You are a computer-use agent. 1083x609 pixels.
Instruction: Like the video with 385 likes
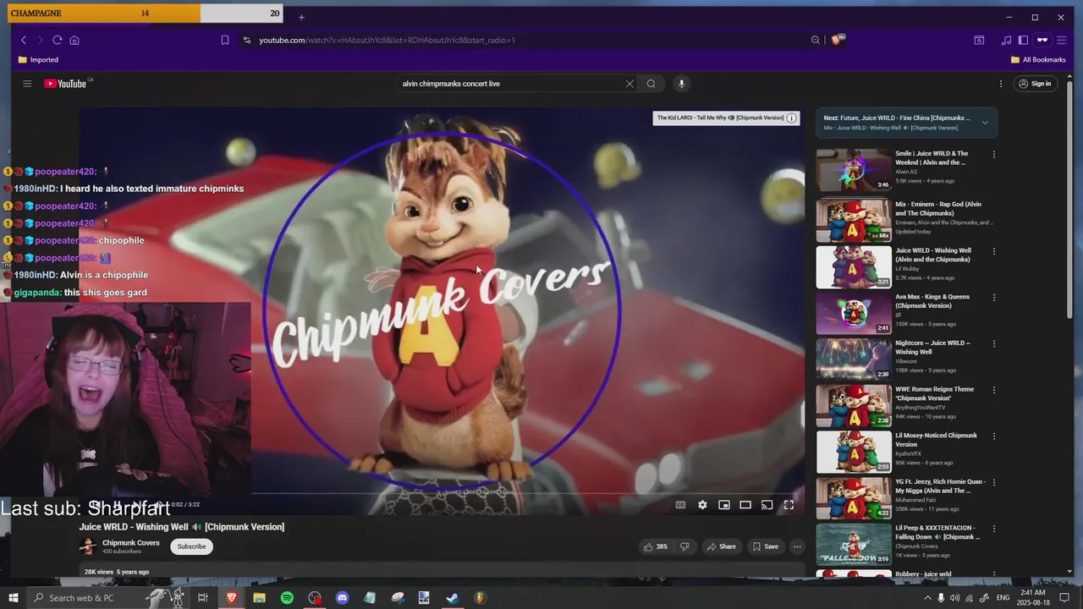tap(656, 546)
